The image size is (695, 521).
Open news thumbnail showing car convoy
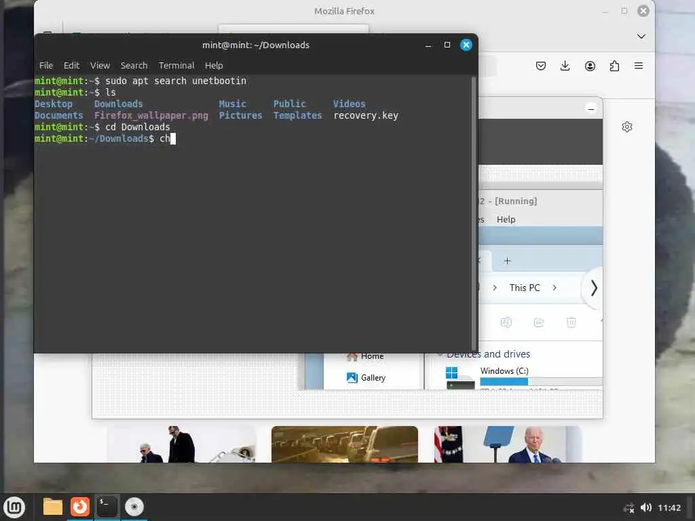click(344, 444)
